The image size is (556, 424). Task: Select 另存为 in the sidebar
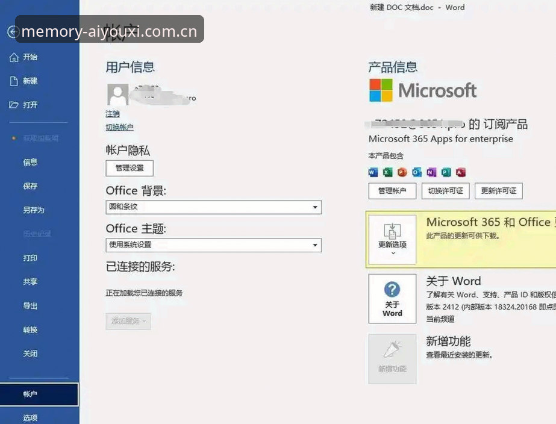pyautogui.click(x=34, y=210)
